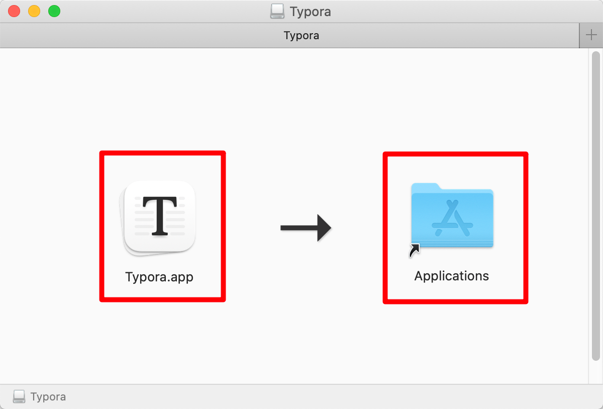Screen dimensions: 603x409
Task: Open a new Finder tab with plus button
Action: click(x=591, y=36)
